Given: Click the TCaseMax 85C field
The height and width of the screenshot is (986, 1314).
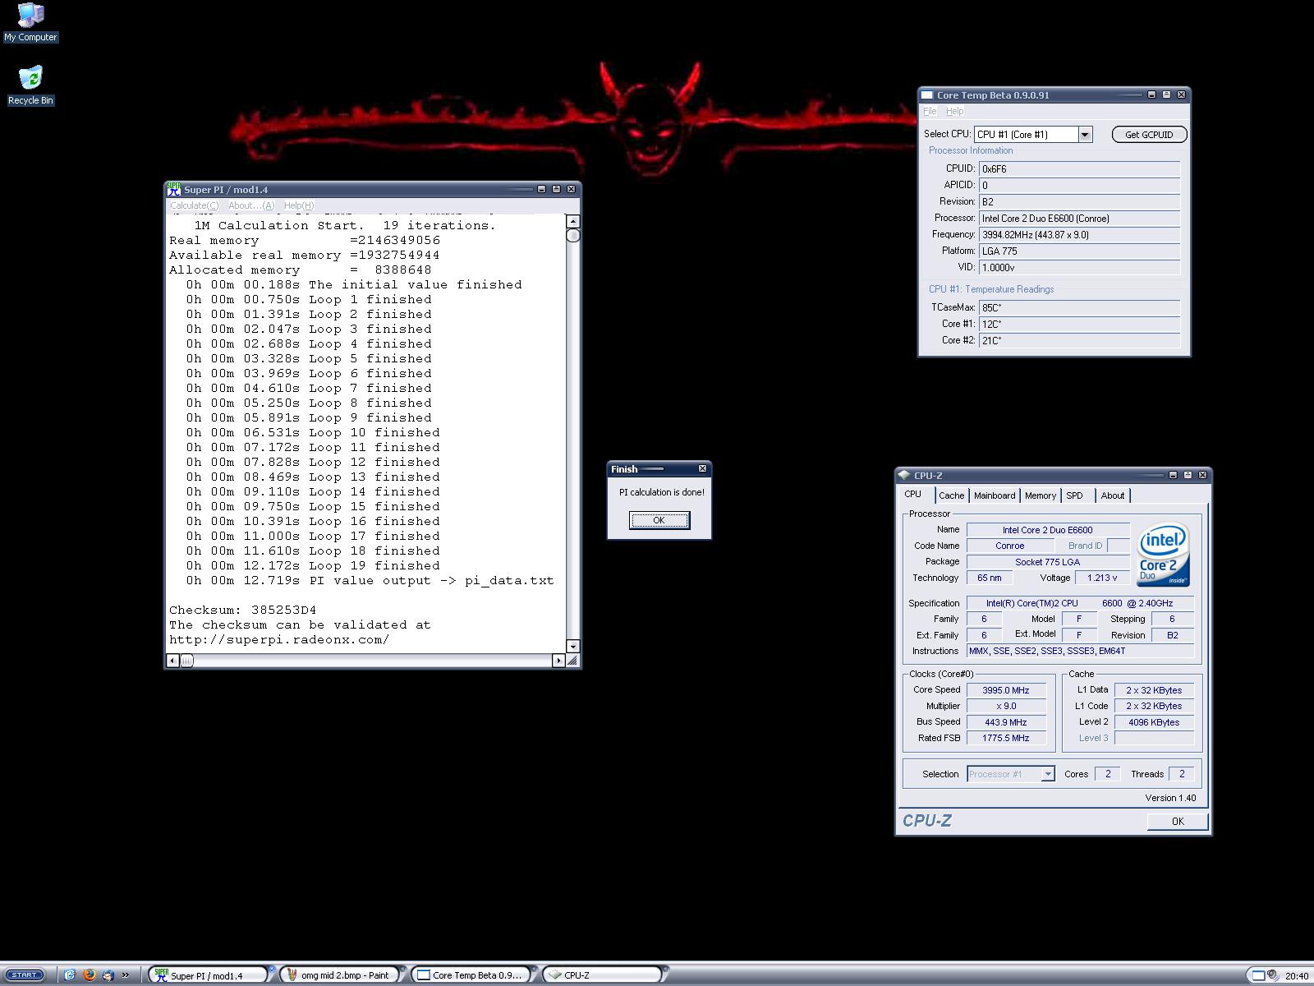Looking at the screenshot, I should (1080, 307).
